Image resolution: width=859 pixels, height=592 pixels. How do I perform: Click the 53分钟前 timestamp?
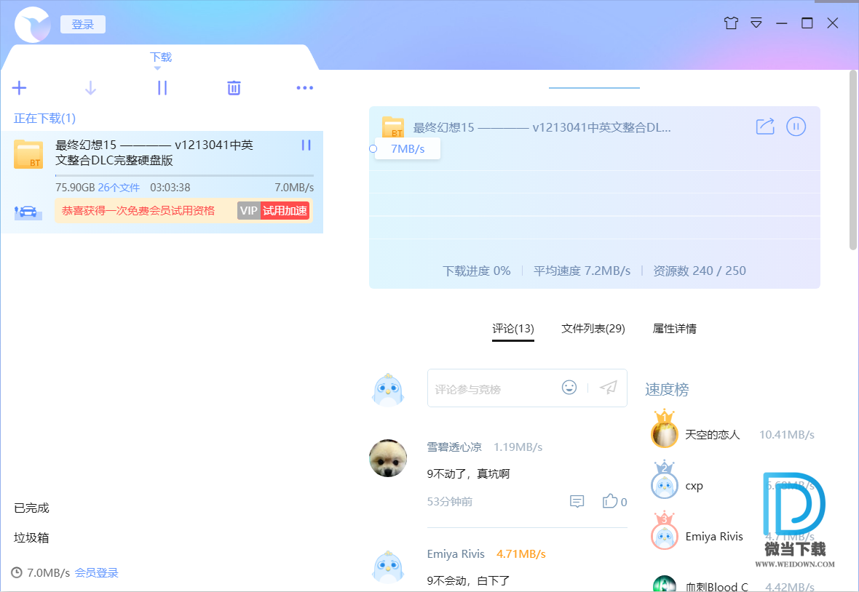click(450, 502)
